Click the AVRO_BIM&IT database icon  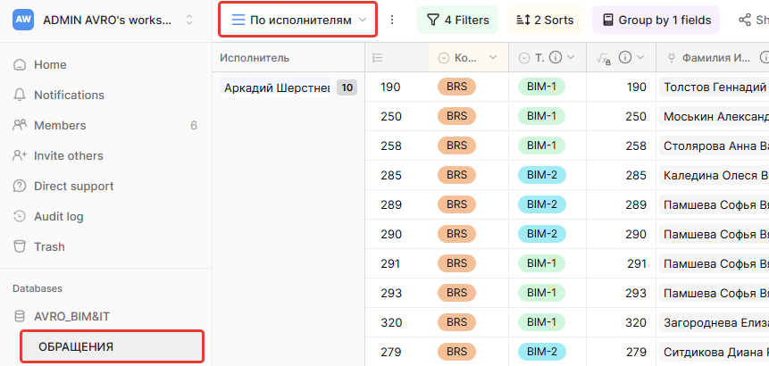pyautogui.click(x=20, y=317)
